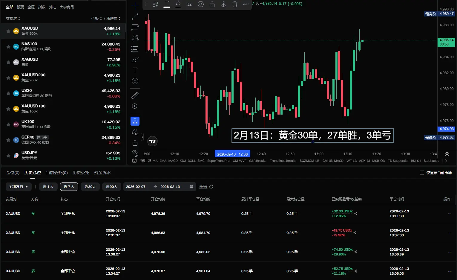Toggle favorite star for US30
457x280 pixels.
pos(8,93)
